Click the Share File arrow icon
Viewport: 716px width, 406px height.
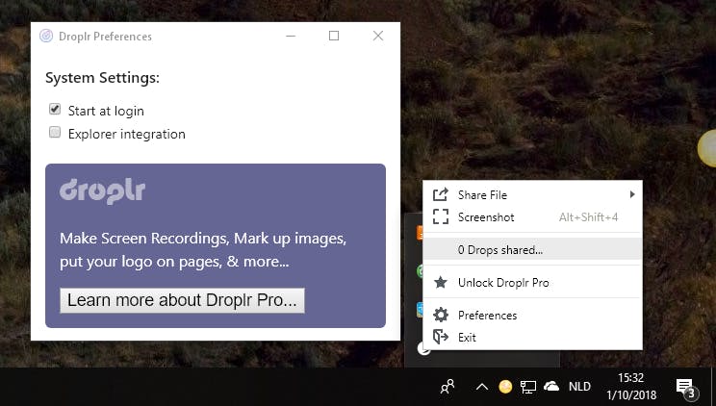(x=441, y=194)
